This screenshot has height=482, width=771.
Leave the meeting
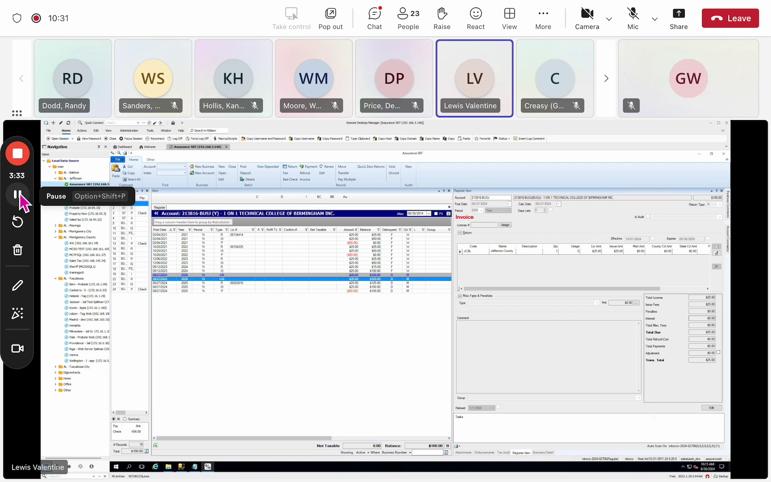pos(730,18)
